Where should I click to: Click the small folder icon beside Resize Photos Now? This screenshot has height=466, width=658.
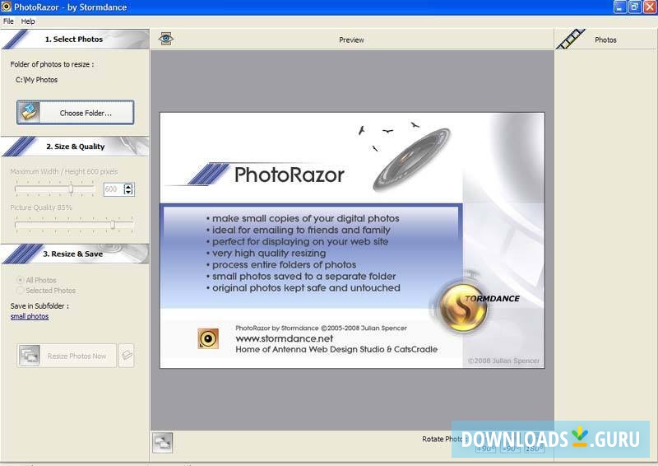[x=127, y=356]
